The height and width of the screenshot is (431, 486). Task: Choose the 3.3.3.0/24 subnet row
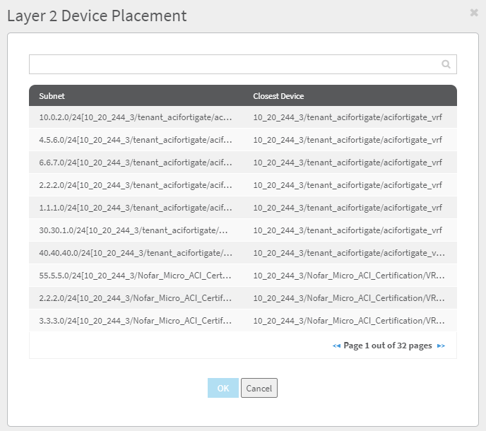pyautogui.click(x=135, y=321)
